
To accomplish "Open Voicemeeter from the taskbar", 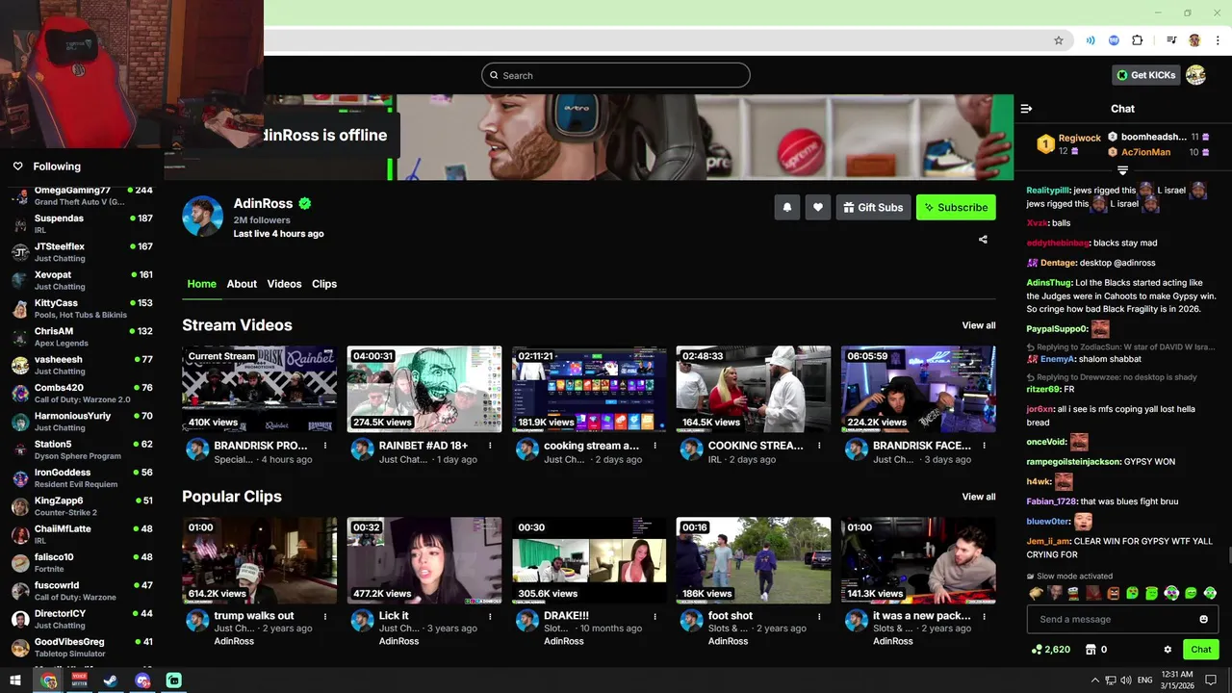I will [x=80, y=680].
